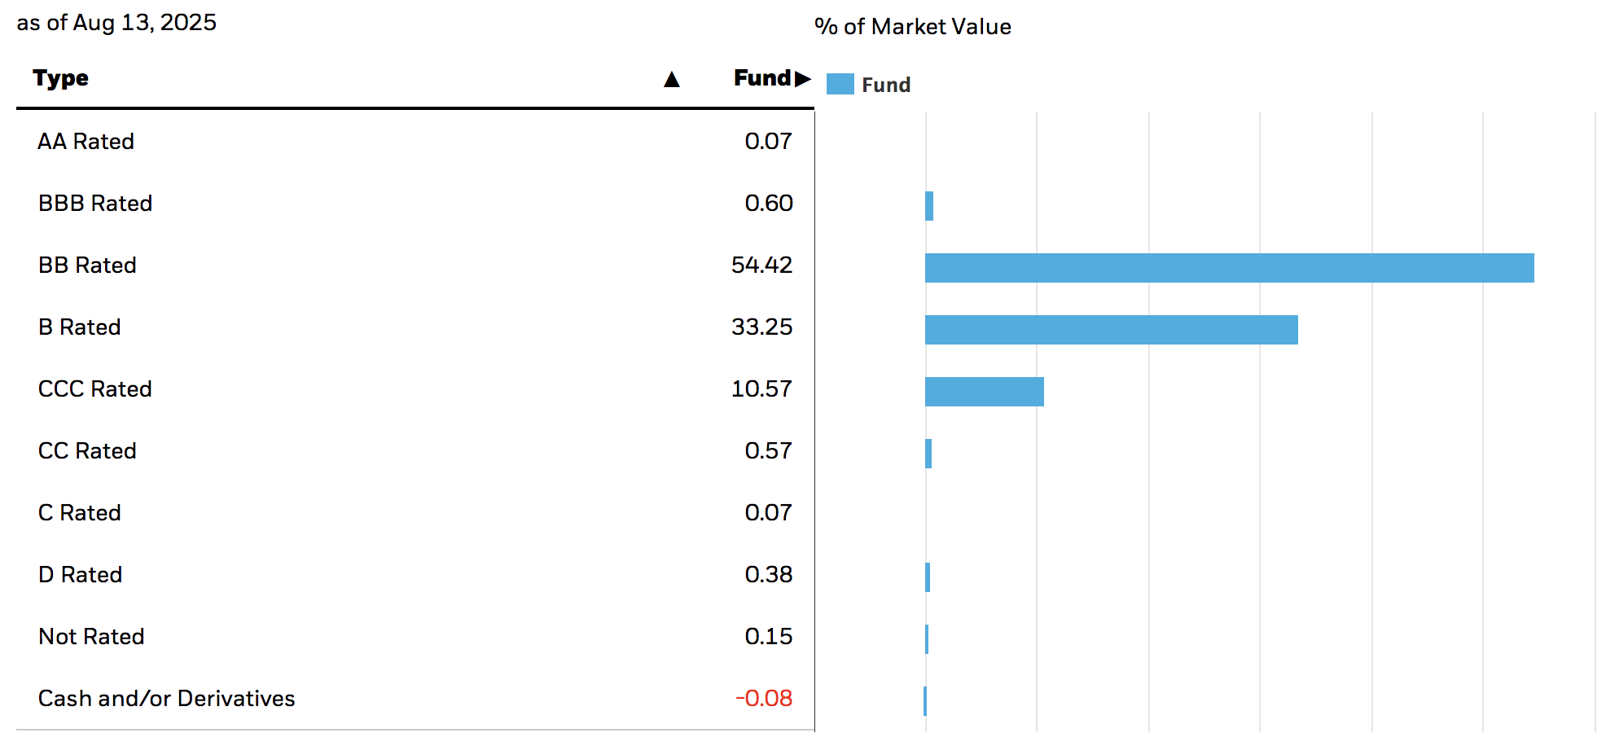Select the Not Rated row label
This screenshot has height=746, width=1606.
click(91, 637)
